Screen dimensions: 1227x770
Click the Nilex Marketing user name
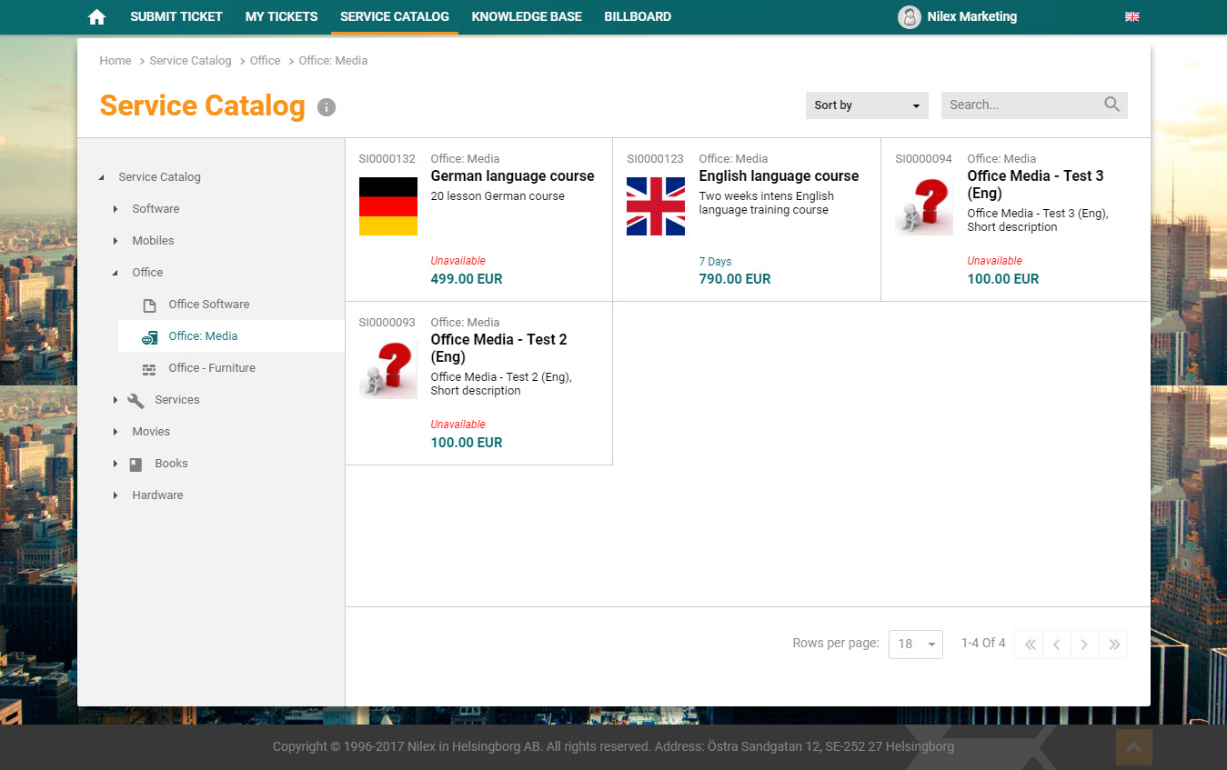point(972,16)
